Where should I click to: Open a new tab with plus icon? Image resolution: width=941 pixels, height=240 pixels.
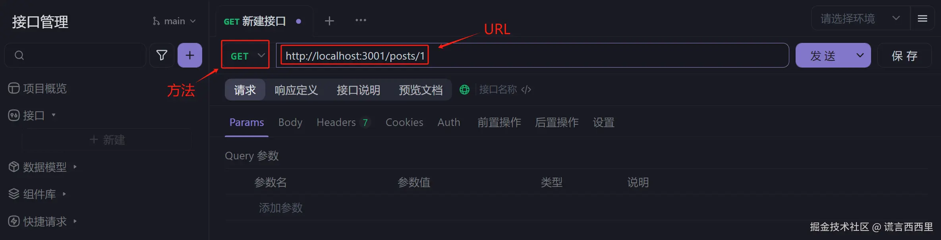click(329, 21)
